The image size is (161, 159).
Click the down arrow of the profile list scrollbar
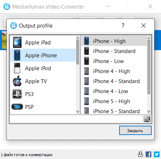(x=149, y=112)
